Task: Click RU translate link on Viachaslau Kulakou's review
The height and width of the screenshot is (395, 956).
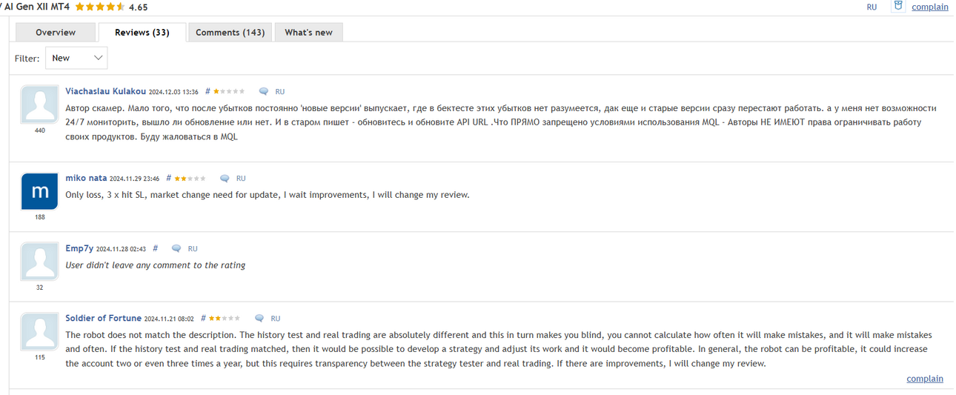Action: click(x=280, y=92)
